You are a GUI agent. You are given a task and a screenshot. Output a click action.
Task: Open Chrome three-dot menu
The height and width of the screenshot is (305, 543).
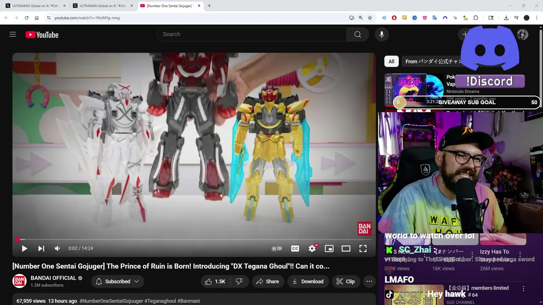coord(537,18)
